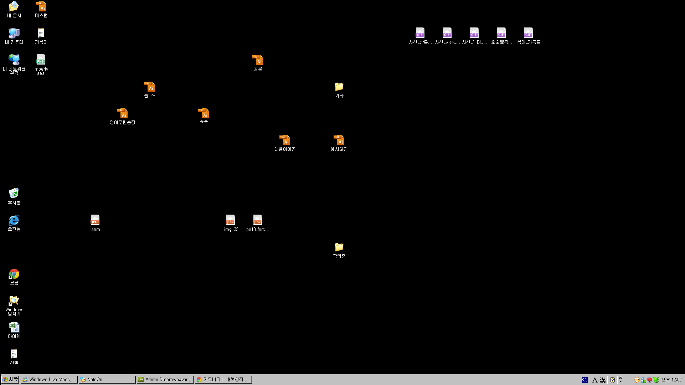The width and height of the screenshot is (685, 385).
Task: Select the 아이템 Excel file icon
Action: pos(14,327)
